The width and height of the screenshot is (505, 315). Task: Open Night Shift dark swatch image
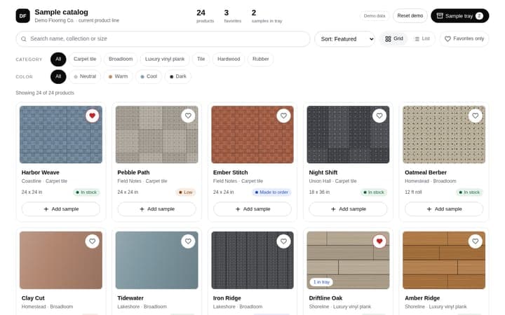(x=348, y=134)
